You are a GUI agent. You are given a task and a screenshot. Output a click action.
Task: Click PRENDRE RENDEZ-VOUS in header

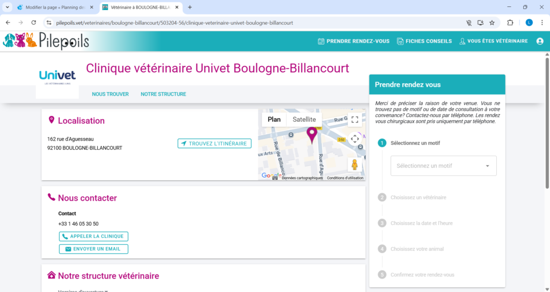tap(353, 41)
